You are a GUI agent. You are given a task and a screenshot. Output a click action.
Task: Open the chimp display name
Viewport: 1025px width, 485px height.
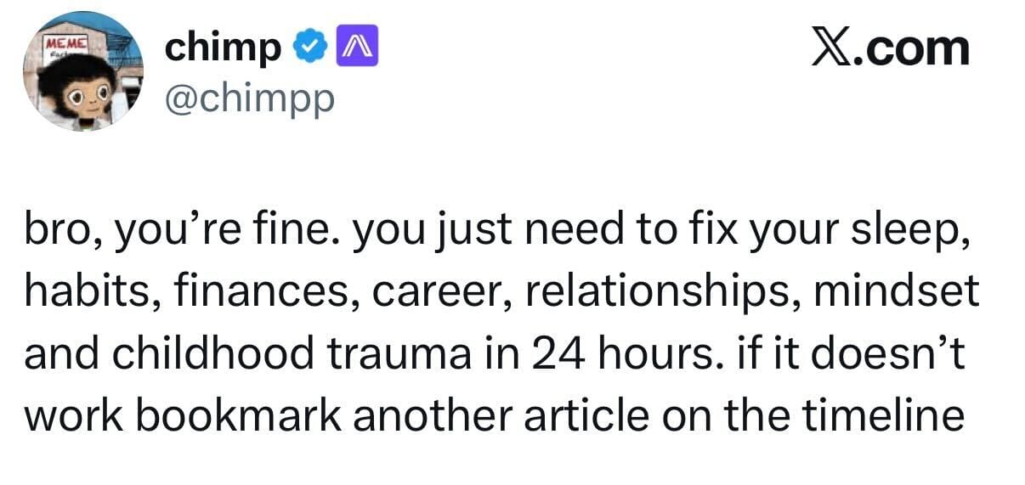pyautogui.click(x=223, y=49)
